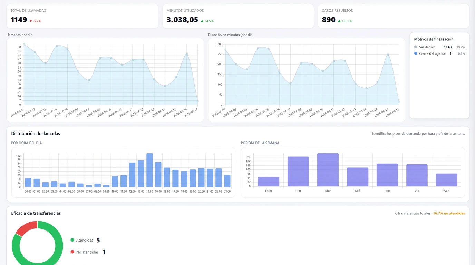This screenshot has height=265, width=475.
Task: Click the 16.7% no atendidas text
Action: pos(449,213)
